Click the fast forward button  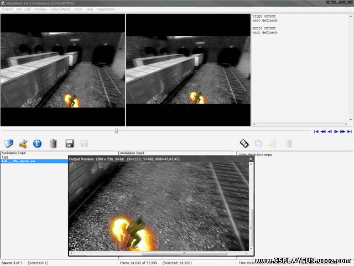click(342, 131)
